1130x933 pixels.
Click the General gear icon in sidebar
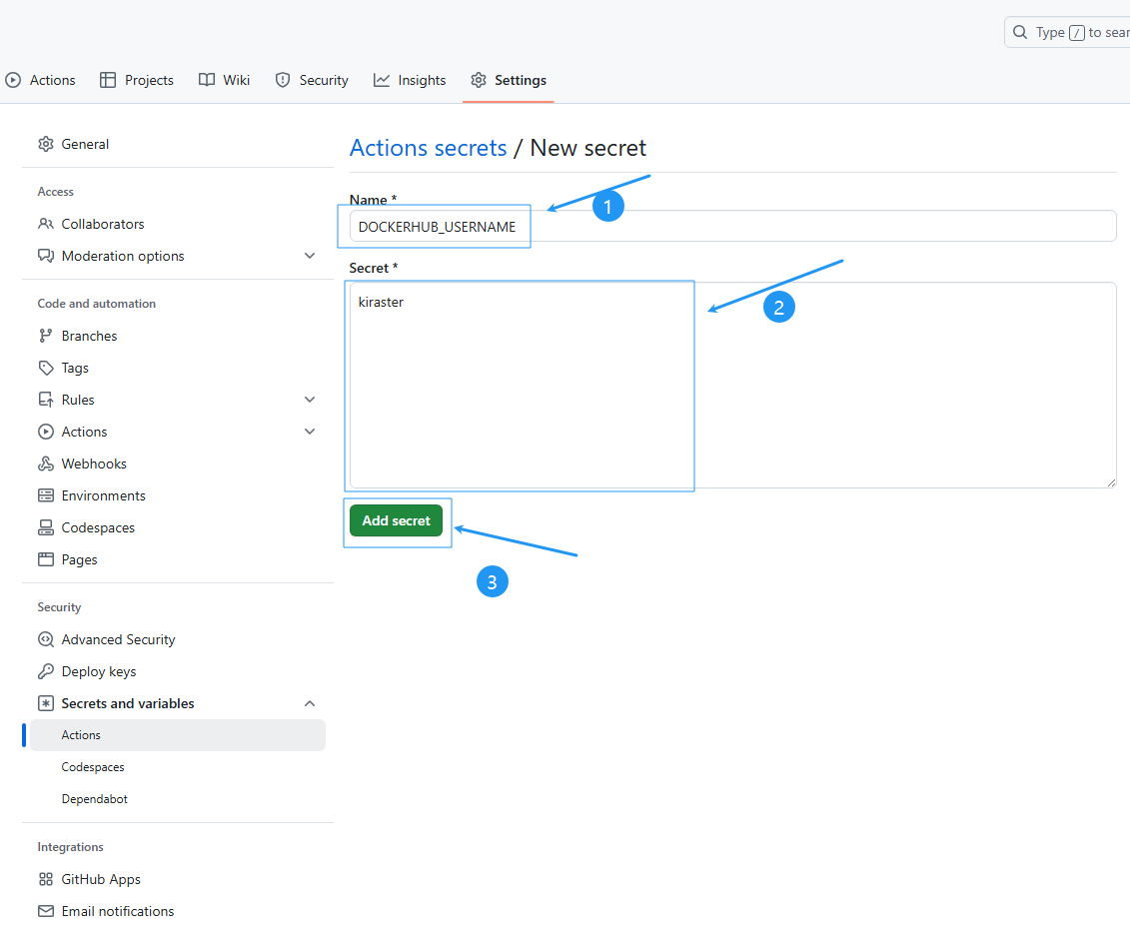[45, 144]
